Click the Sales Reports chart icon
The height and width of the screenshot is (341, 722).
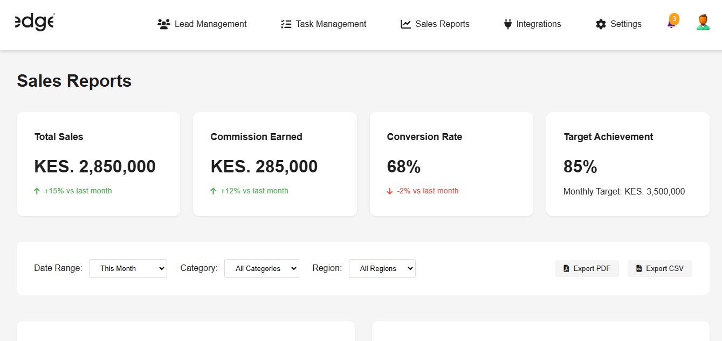click(x=405, y=24)
